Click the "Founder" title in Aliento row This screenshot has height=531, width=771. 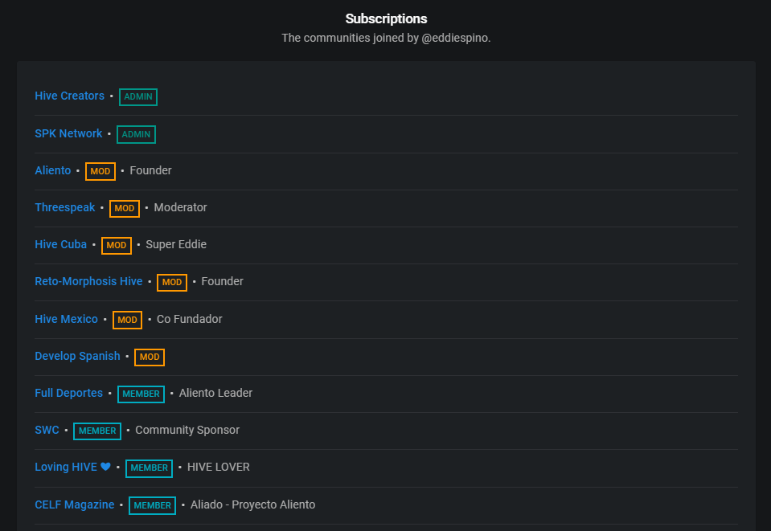point(150,170)
